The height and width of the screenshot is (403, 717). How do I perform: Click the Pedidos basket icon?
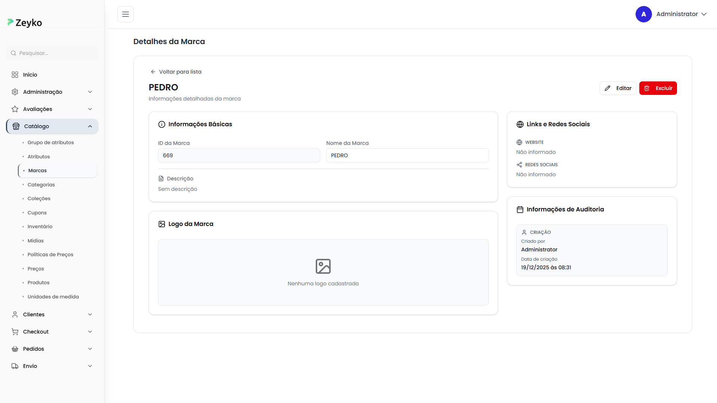point(15,349)
